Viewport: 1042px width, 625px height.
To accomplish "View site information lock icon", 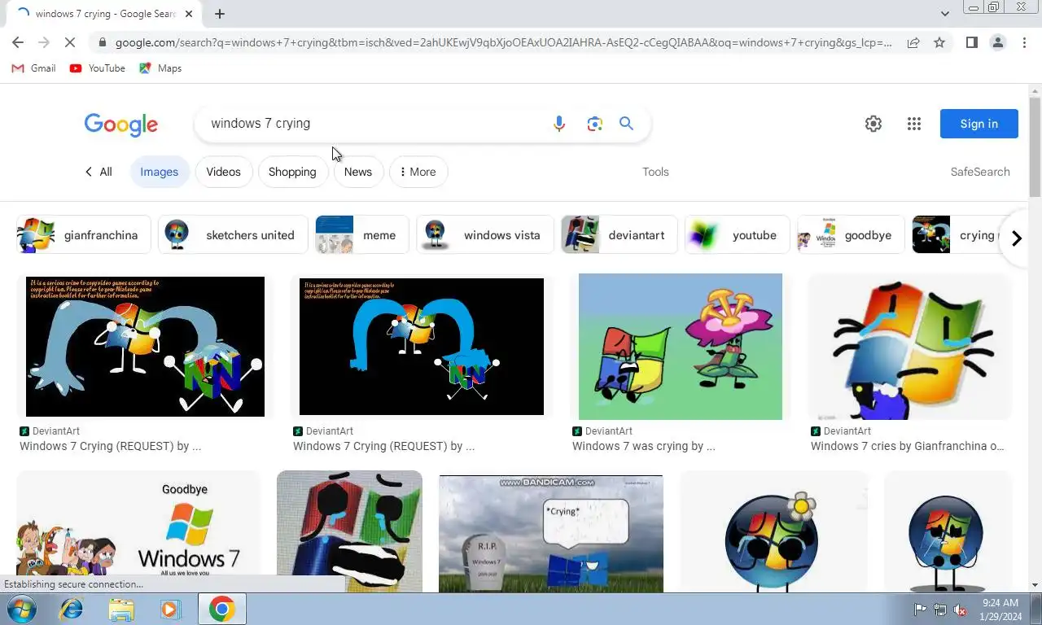I will tap(102, 42).
